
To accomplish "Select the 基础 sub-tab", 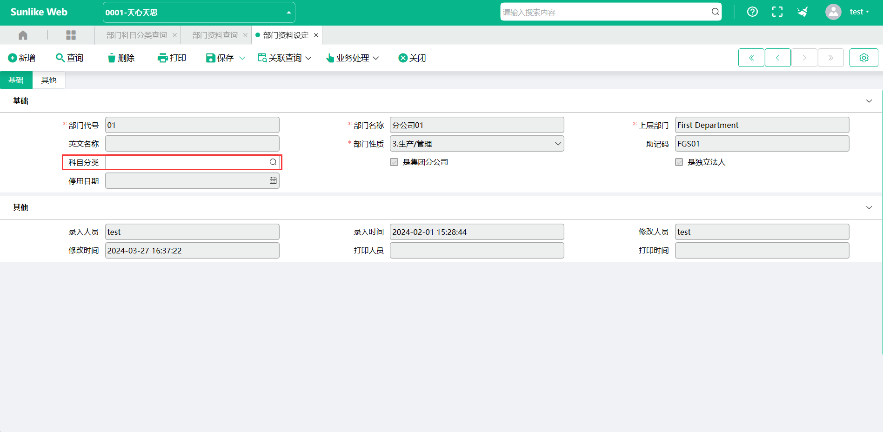I will coord(16,80).
